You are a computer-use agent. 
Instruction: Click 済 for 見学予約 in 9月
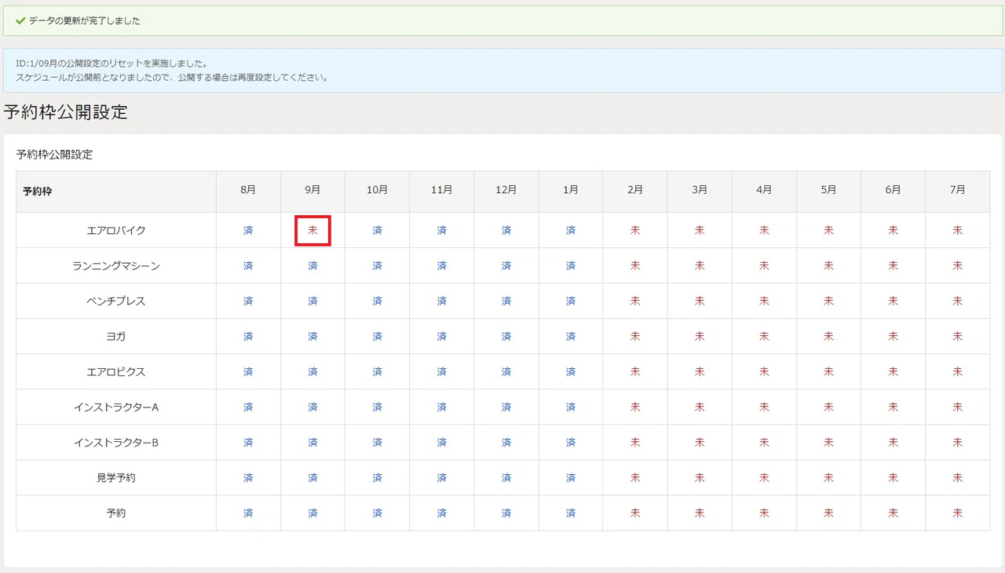point(312,478)
